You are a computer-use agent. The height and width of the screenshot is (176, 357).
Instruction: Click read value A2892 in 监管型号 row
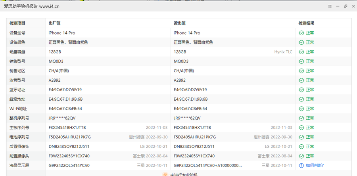coord(180,80)
